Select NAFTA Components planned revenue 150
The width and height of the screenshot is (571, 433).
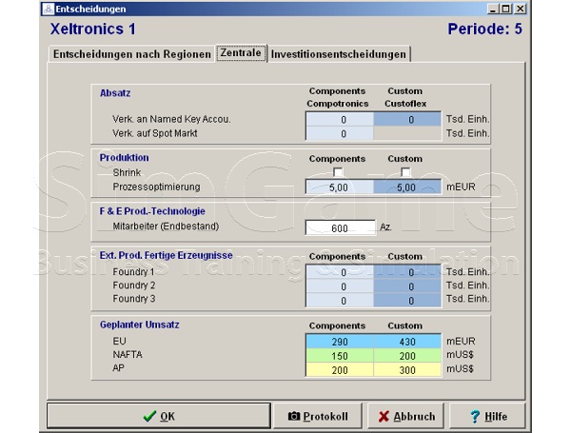340,356
